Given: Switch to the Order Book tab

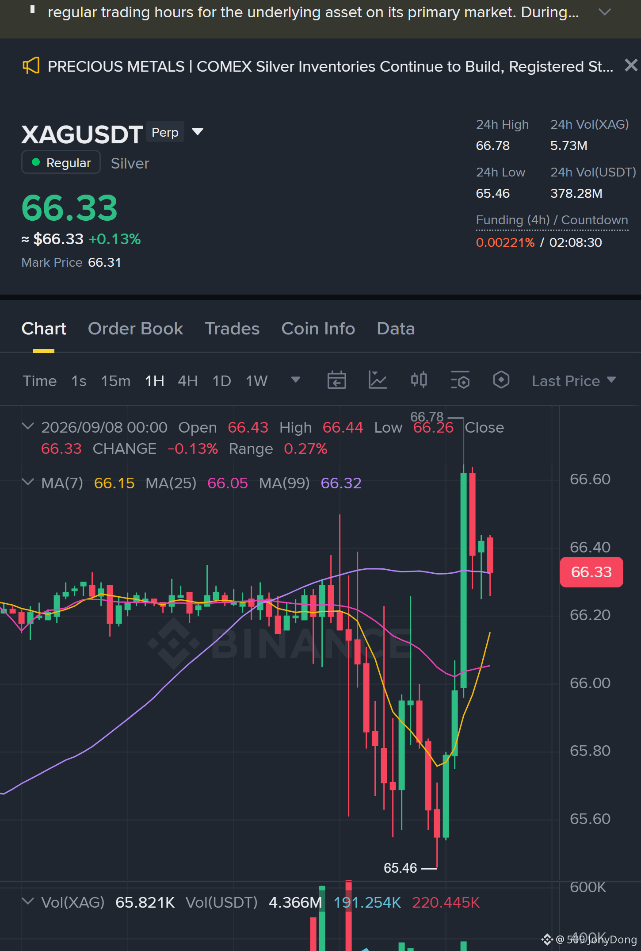Looking at the screenshot, I should 135,329.
